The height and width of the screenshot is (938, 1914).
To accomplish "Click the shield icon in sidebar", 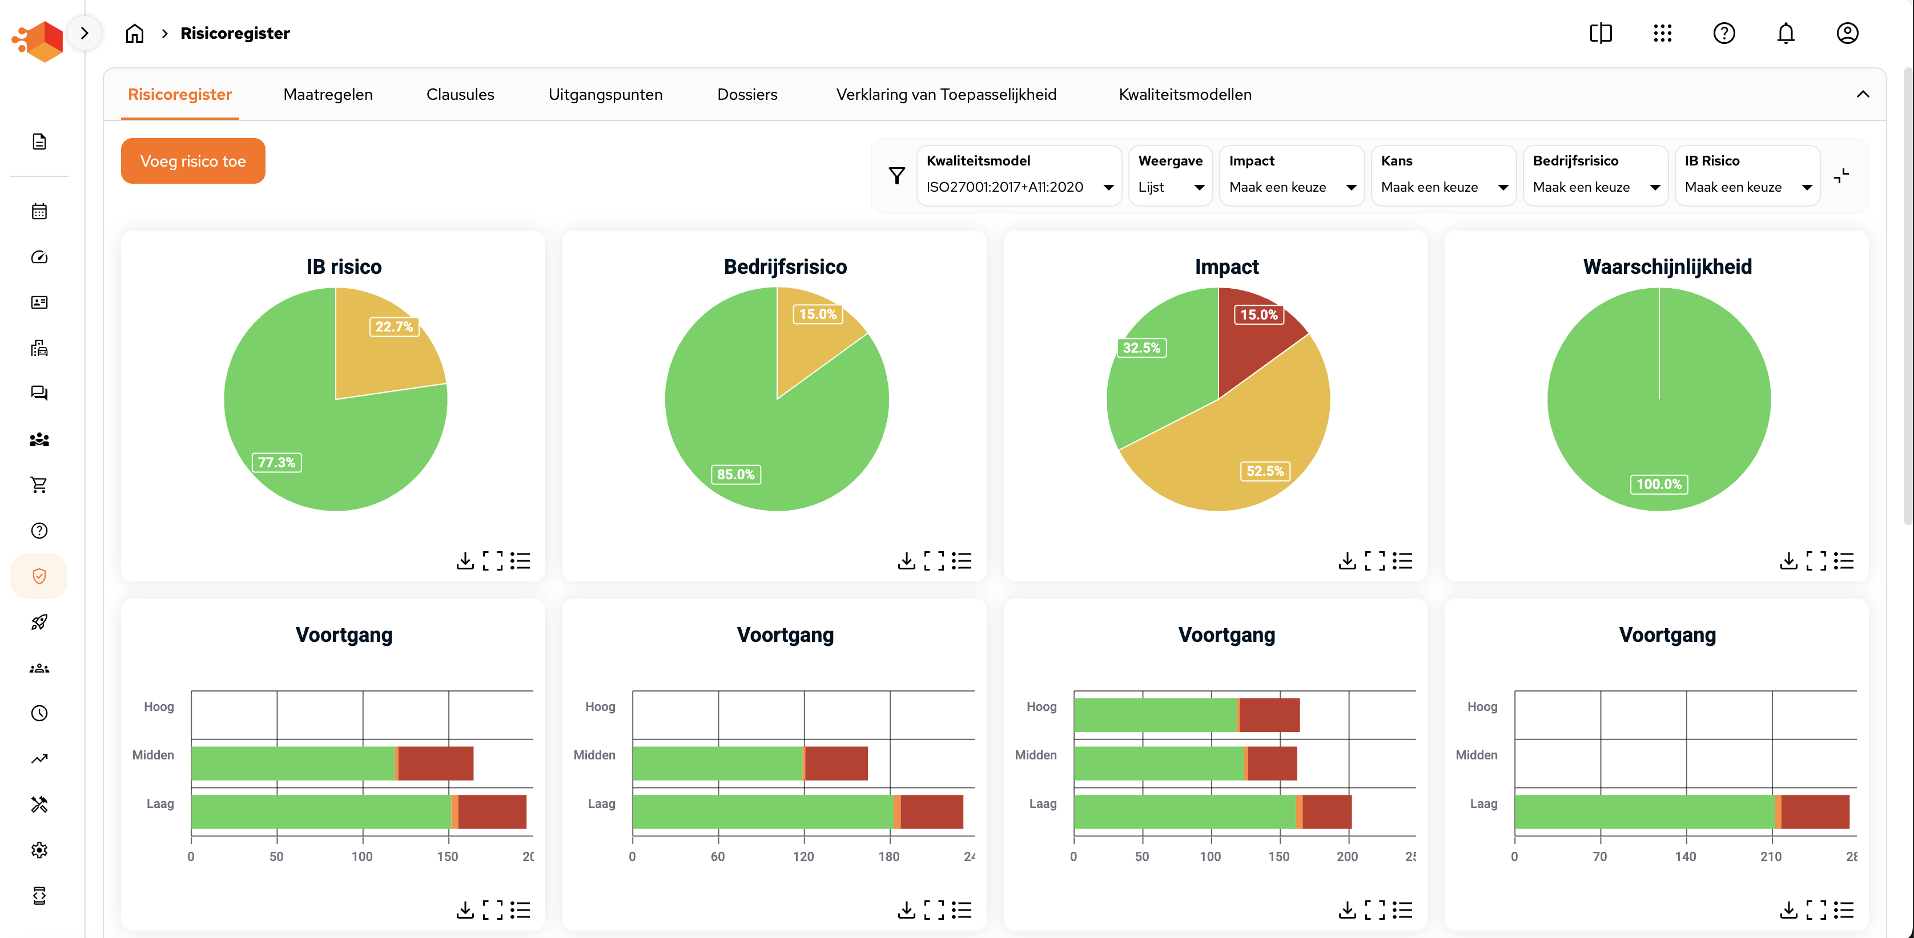I will point(39,576).
